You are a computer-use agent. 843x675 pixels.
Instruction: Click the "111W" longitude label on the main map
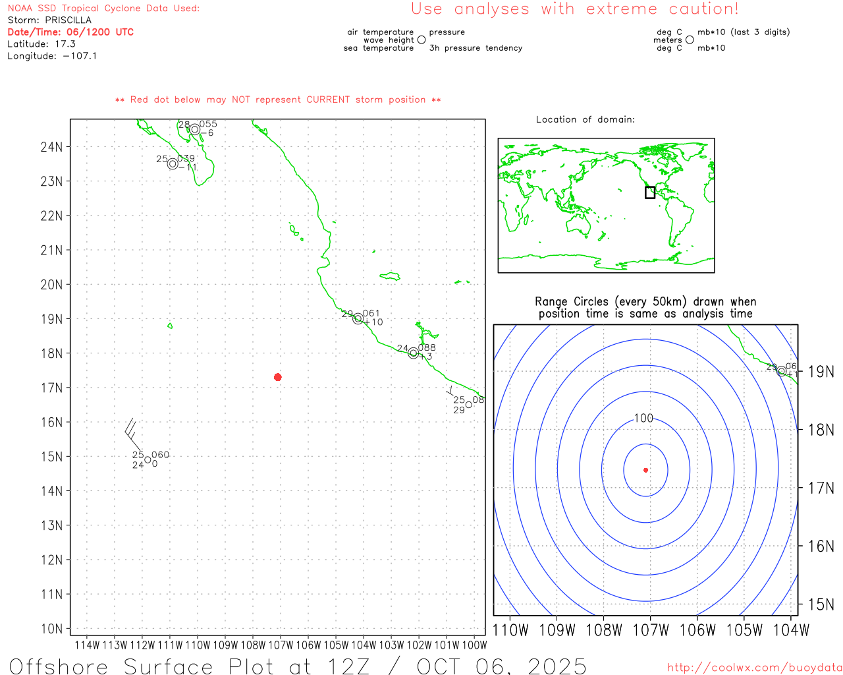(x=170, y=645)
